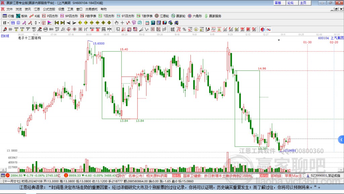Select the circled 金 golden tool
The height and width of the screenshot is (194, 344).
[x=196, y=30]
